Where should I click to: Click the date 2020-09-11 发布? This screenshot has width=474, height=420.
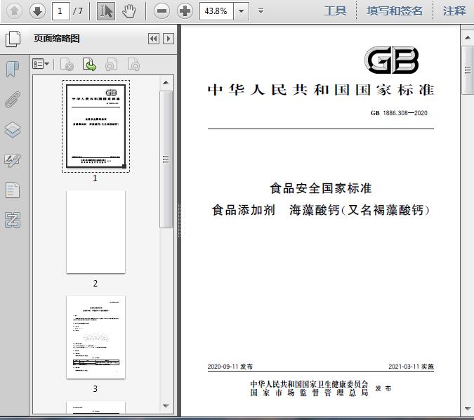click(x=230, y=367)
